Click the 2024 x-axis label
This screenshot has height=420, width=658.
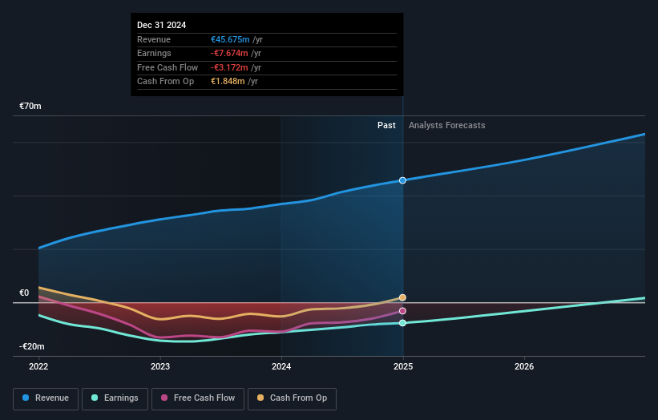click(x=281, y=366)
